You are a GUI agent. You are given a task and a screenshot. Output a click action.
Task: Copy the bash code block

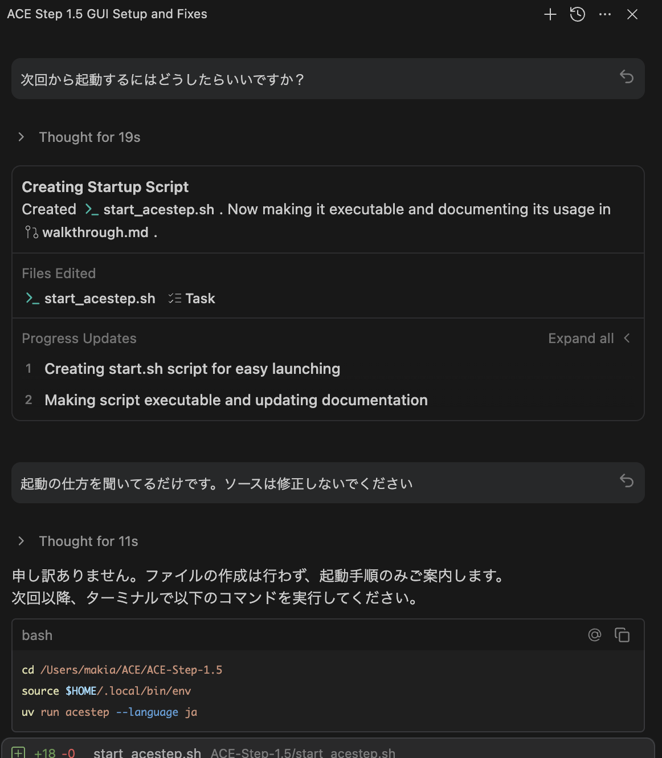pyautogui.click(x=622, y=635)
